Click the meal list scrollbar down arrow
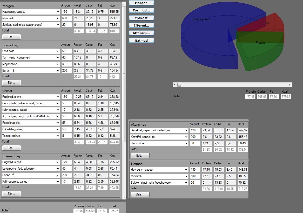The height and width of the screenshot is (213, 303). (x=124, y=197)
